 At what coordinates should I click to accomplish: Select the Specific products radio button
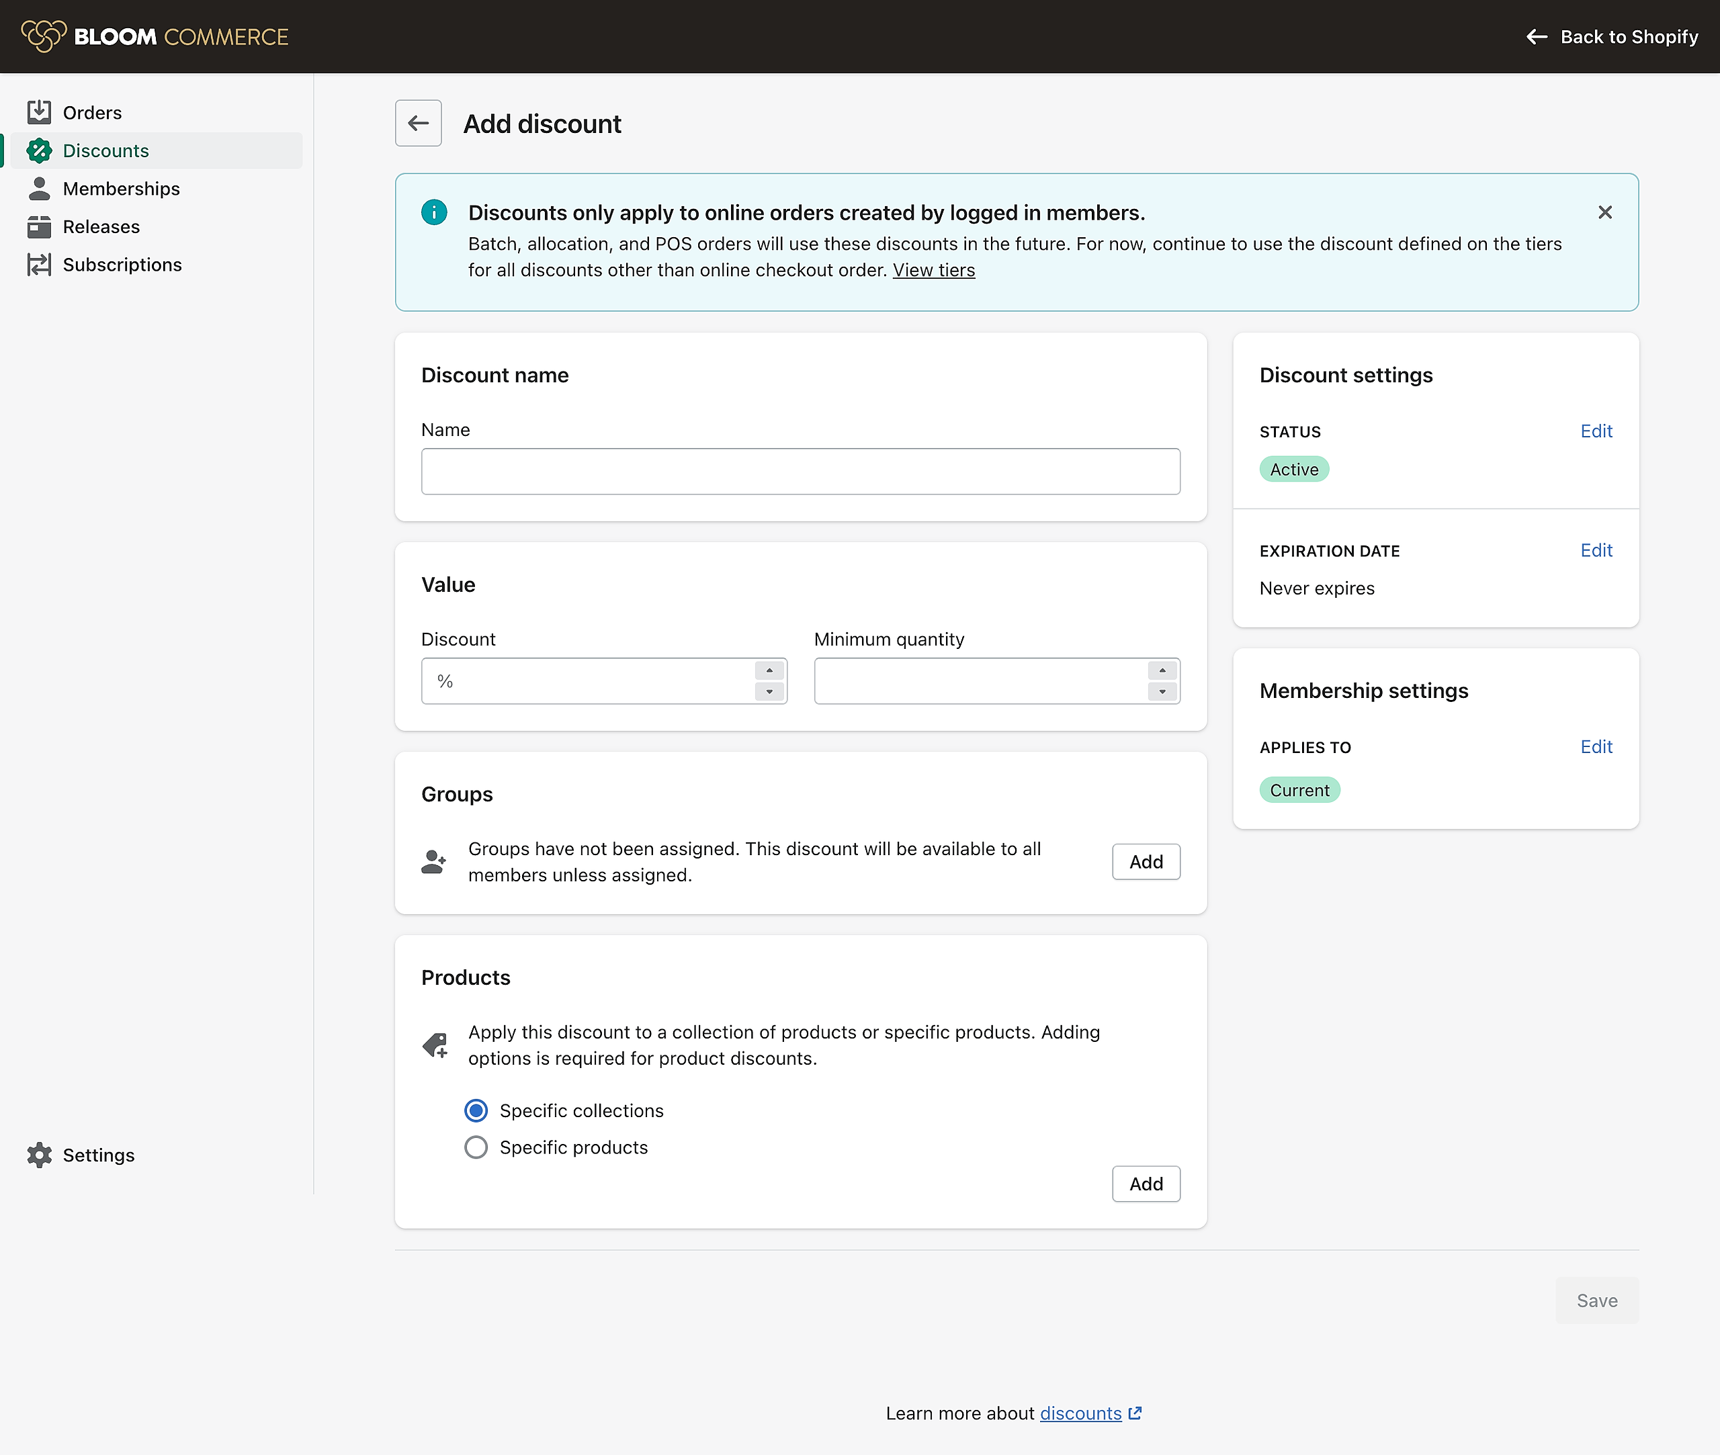pos(476,1147)
